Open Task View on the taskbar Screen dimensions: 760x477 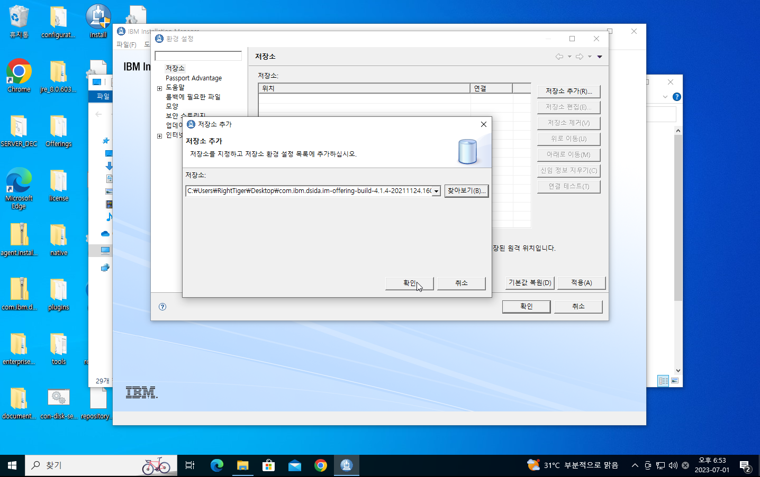190,465
